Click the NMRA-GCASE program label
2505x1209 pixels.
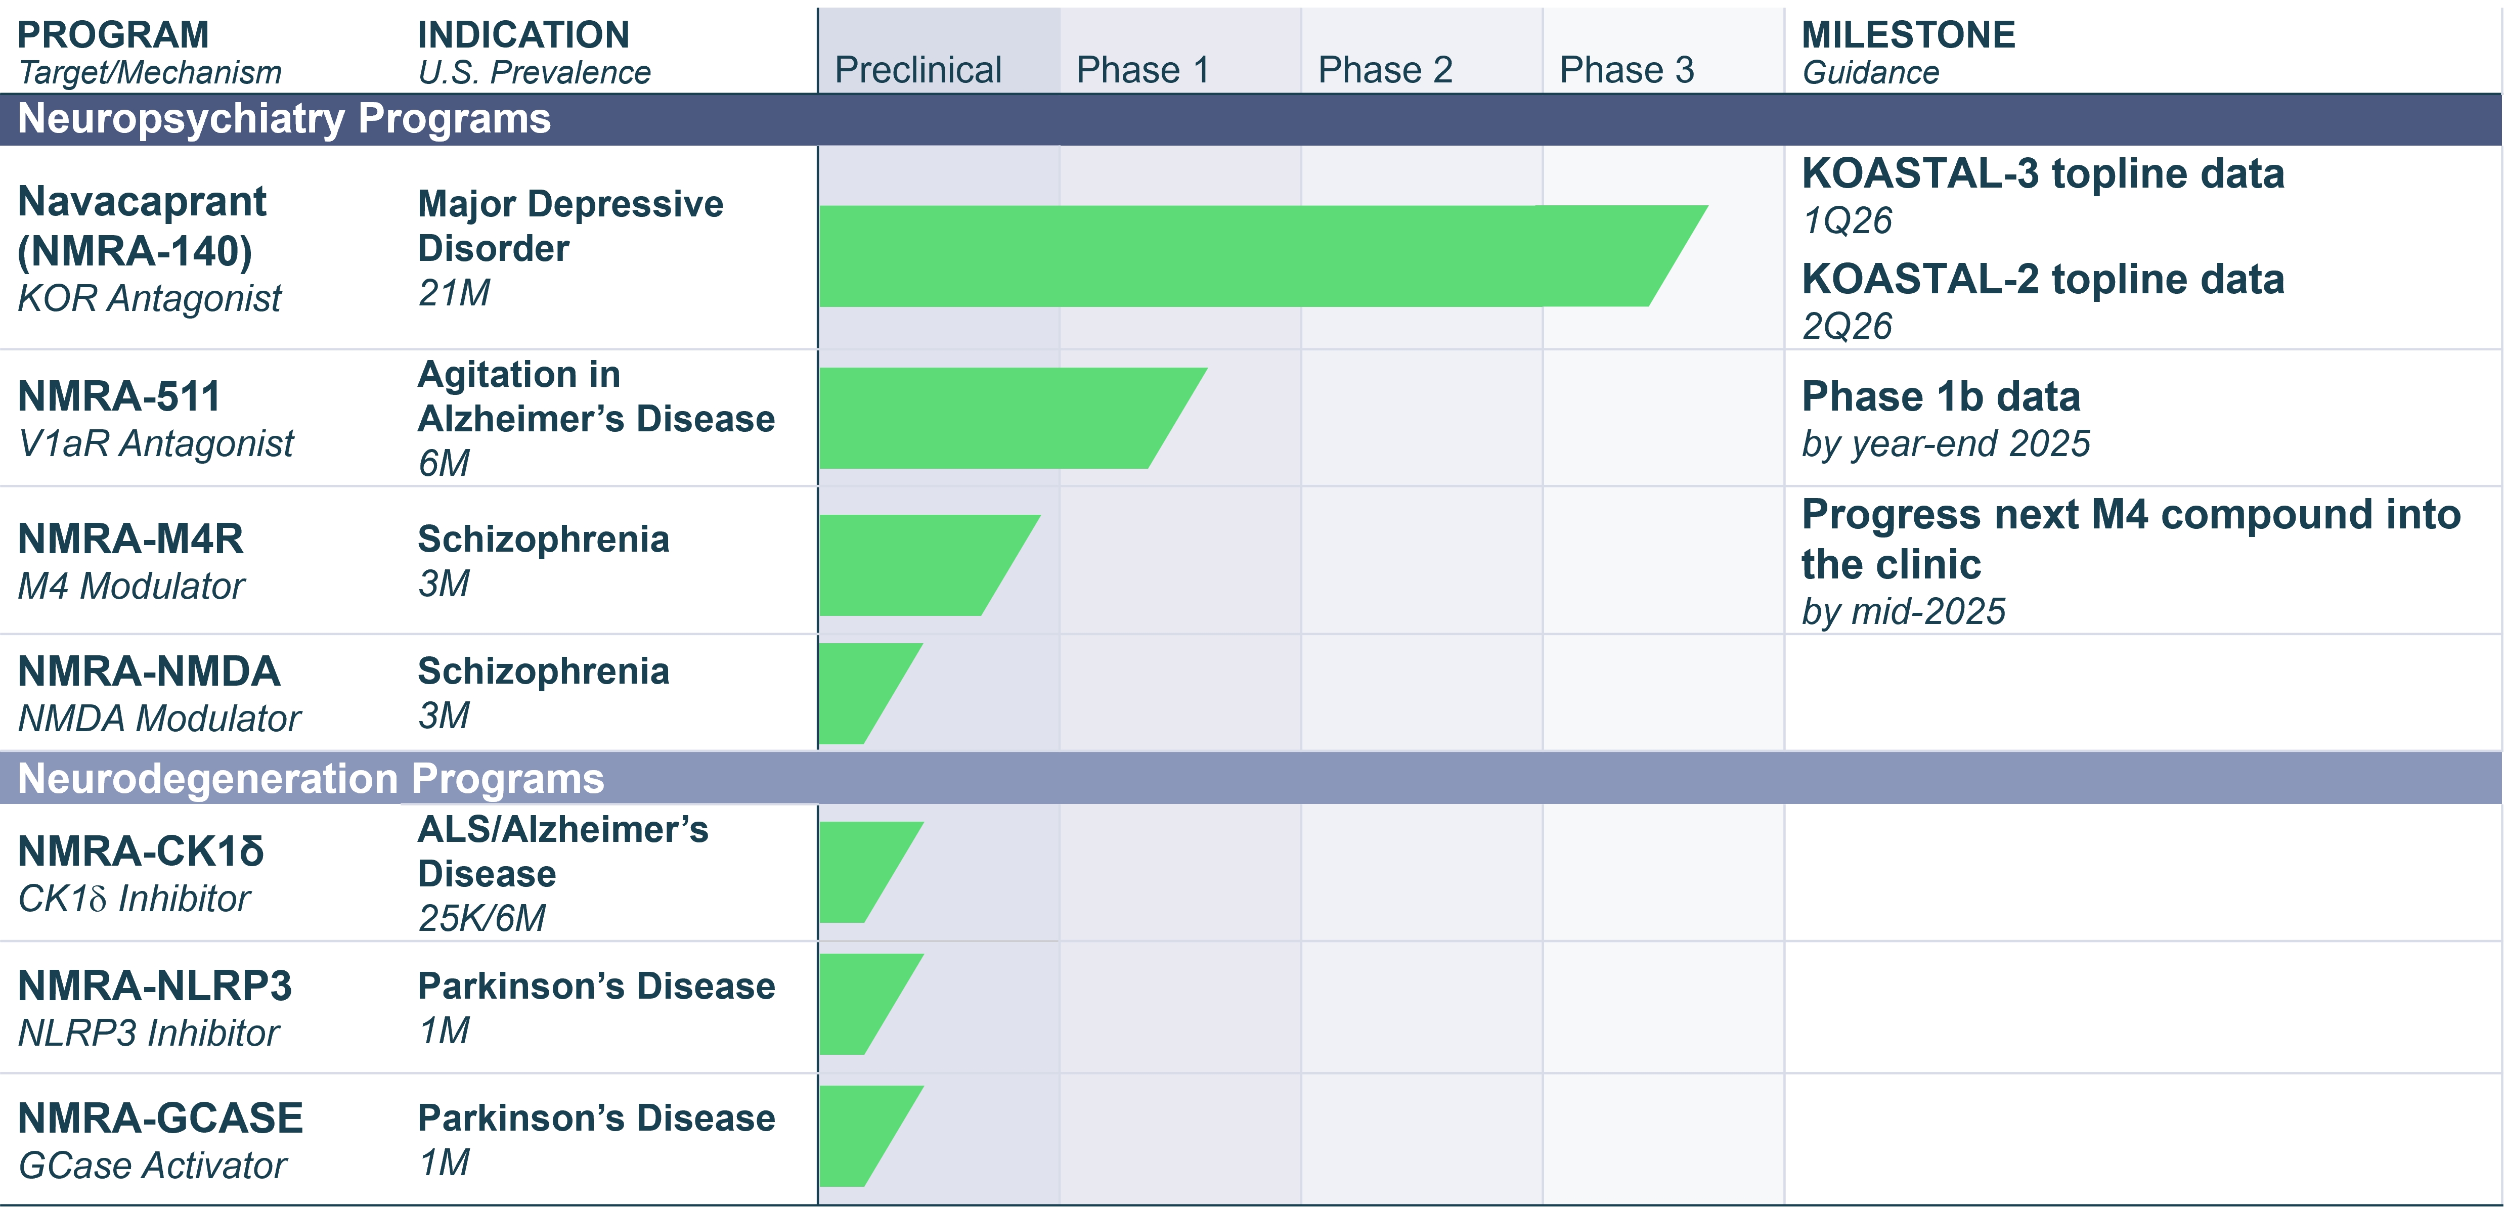click(x=160, y=1118)
